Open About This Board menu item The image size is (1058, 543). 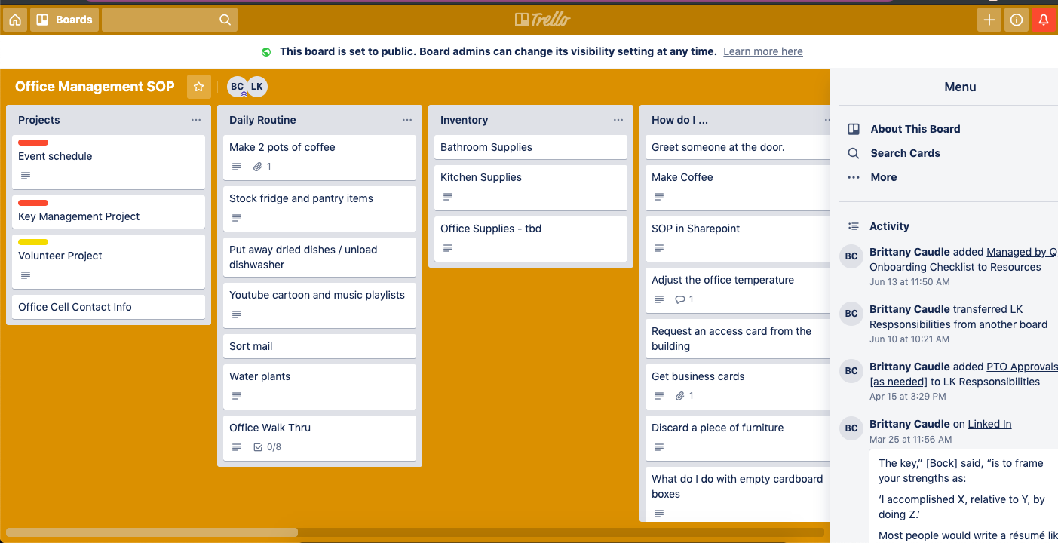(915, 129)
